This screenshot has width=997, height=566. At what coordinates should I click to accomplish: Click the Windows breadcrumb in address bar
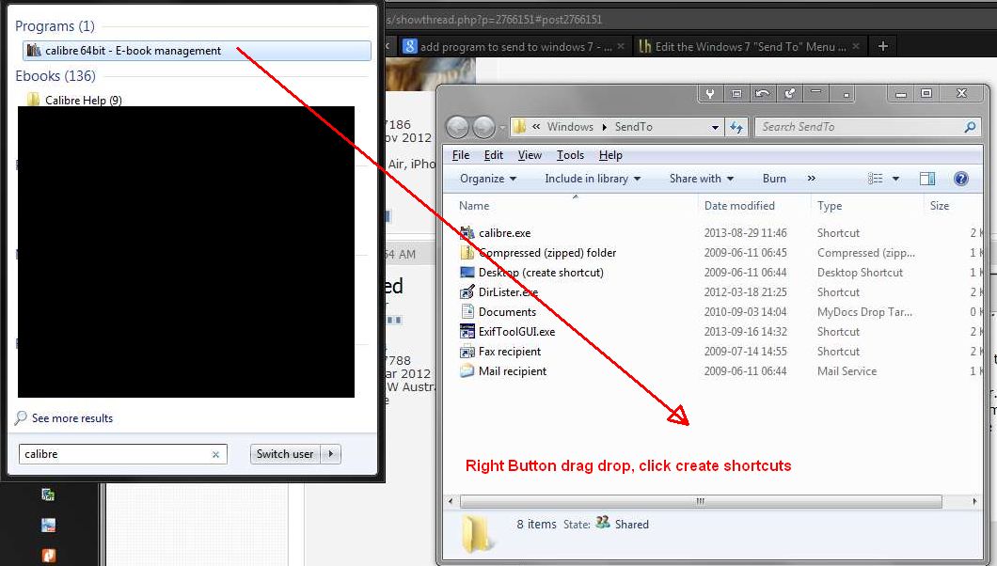(570, 126)
